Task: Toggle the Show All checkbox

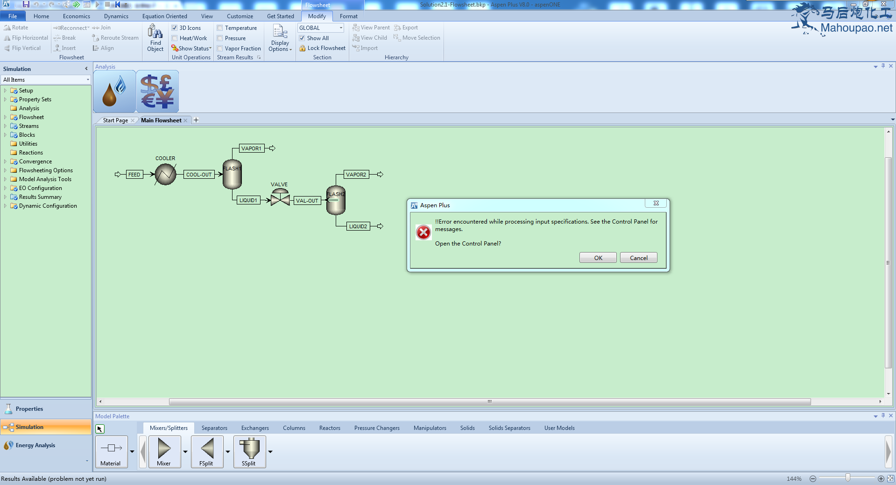Action: tap(302, 38)
